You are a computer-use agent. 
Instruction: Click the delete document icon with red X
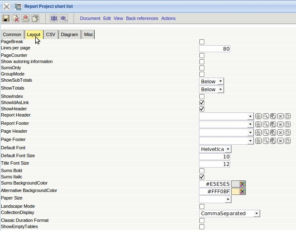tap(16, 18)
